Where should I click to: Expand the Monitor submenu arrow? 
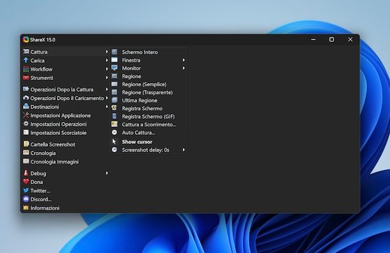coord(183,68)
